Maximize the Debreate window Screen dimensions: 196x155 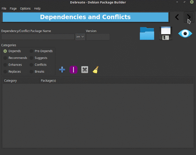pos(184,2)
